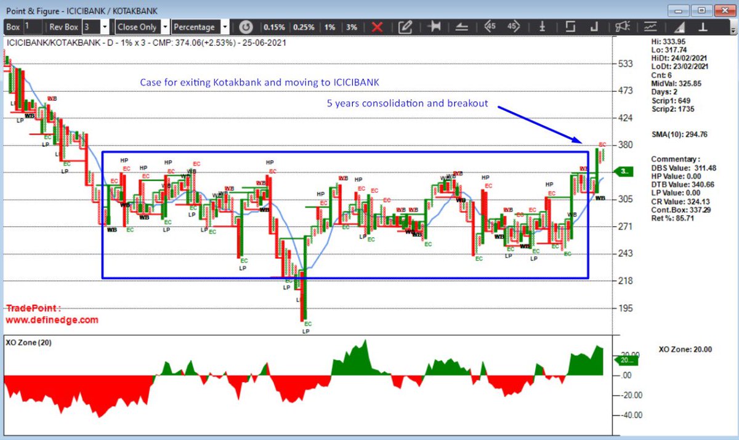Screen dimensions: 739x440
Task: Click the Ret %: 85.71 text
Action: click(x=673, y=218)
